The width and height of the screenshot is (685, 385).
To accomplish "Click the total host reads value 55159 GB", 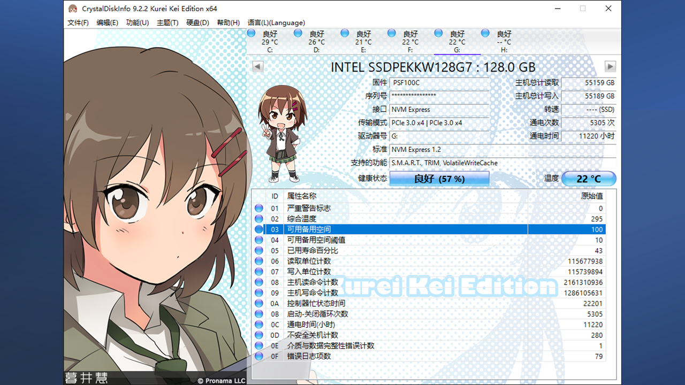I will 589,83.
